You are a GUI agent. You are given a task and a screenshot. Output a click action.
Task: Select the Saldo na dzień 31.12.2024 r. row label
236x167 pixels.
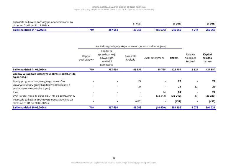coord(30,30)
